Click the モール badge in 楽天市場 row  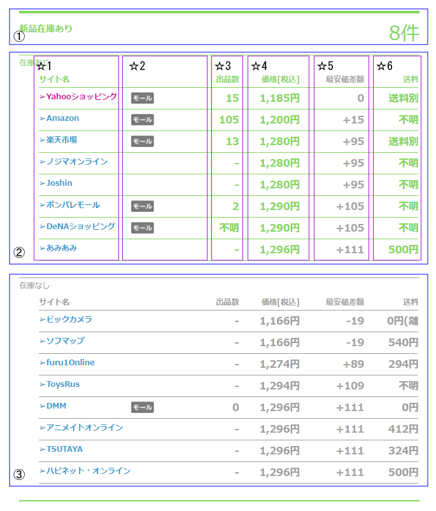143,141
